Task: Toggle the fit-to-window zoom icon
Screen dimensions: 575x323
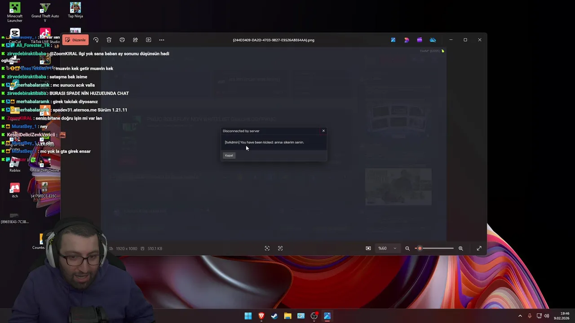Action: coord(267,249)
